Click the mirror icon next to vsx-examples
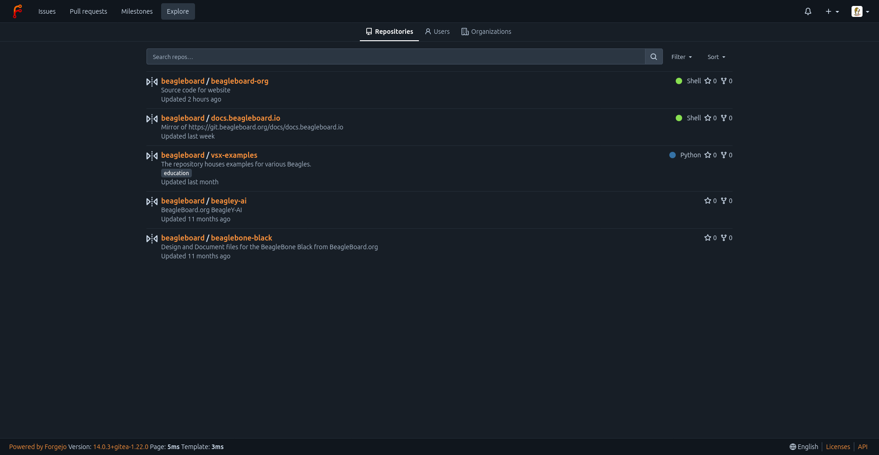This screenshot has width=879, height=455. (x=152, y=156)
